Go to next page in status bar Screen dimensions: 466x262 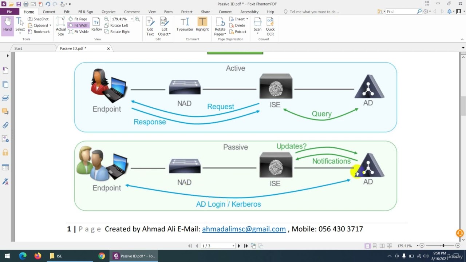pos(239,246)
